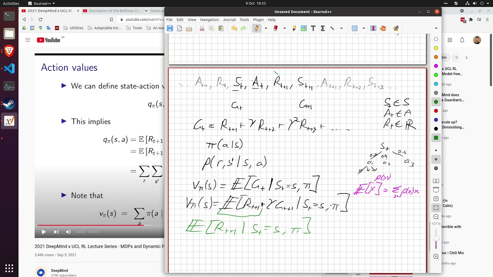The height and width of the screenshot is (277, 493).
Task: Open the Tools menu
Action: (x=244, y=20)
